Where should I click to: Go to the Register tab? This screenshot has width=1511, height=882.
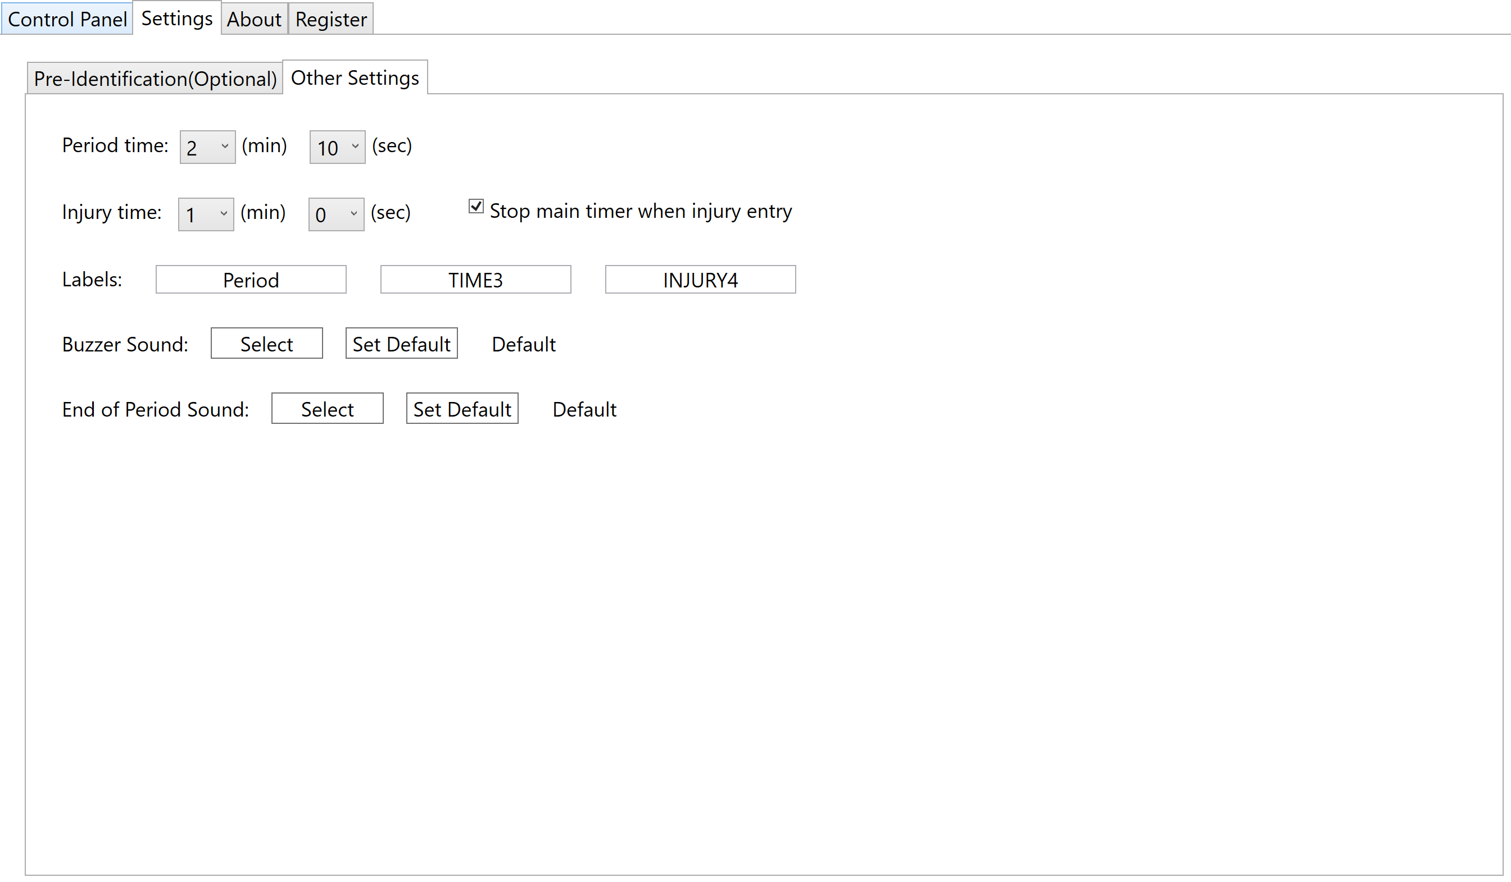coord(330,19)
